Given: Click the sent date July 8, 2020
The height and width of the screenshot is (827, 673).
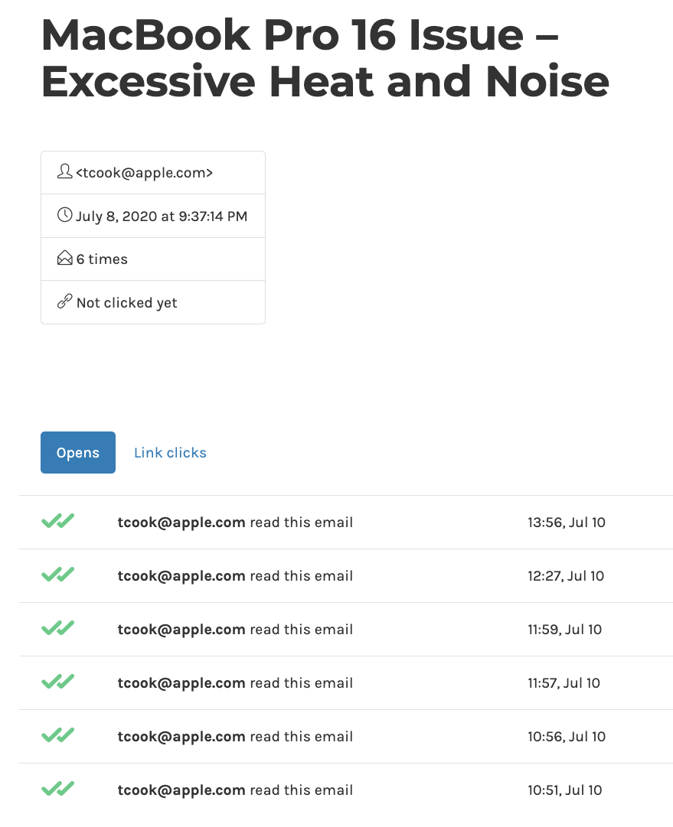Looking at the screenshot, I should click(x=161, y=217).
